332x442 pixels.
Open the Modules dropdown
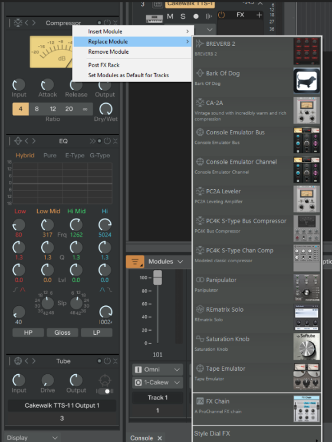[x=165, y=262]
